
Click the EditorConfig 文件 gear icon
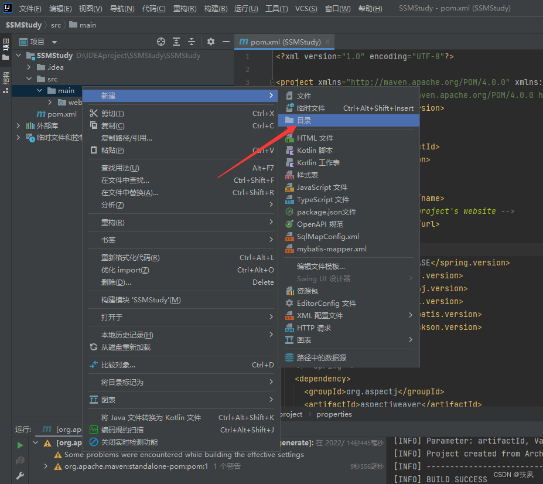pos(289,303)
